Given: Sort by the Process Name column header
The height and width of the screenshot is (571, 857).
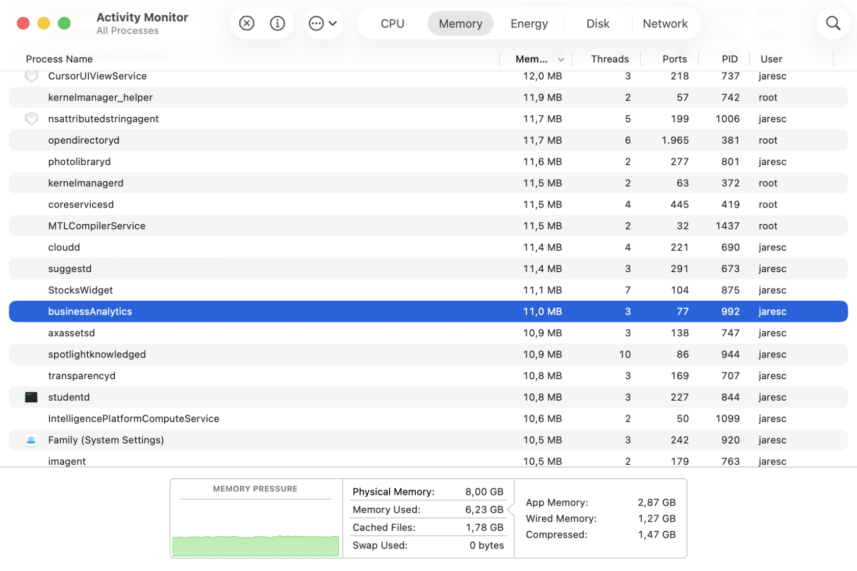Looking at the screenshot, I should [59, 59].
